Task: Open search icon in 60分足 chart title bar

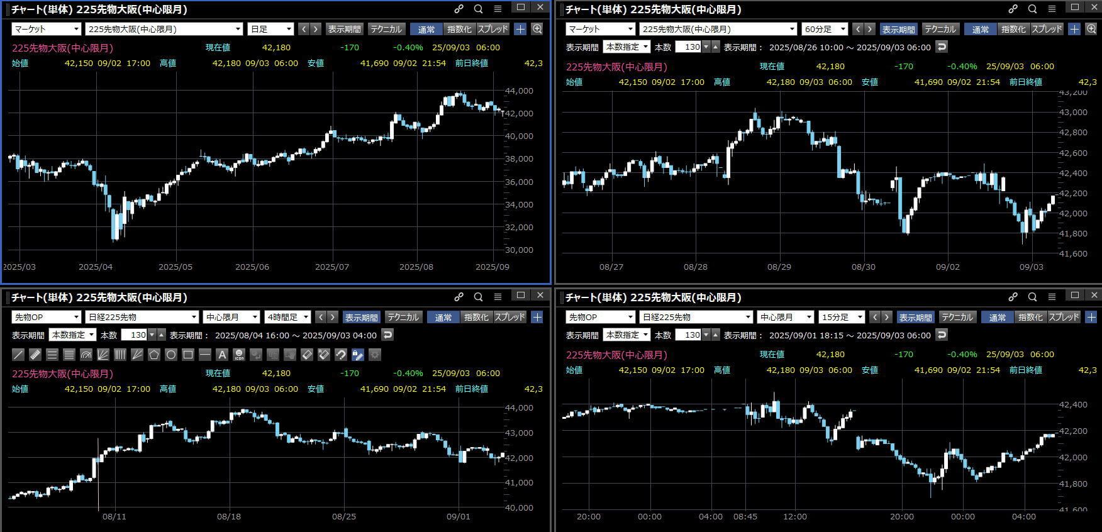Action: [1032, 9]
